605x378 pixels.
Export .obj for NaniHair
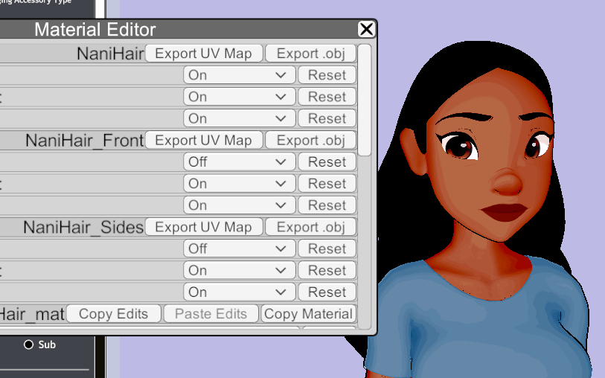310,54
